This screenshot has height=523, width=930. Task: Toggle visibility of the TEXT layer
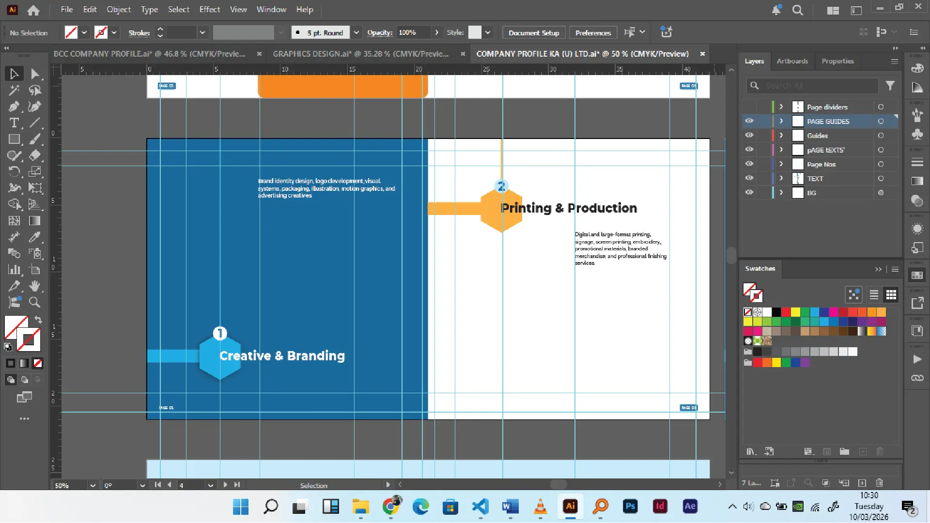pos(749,178)
